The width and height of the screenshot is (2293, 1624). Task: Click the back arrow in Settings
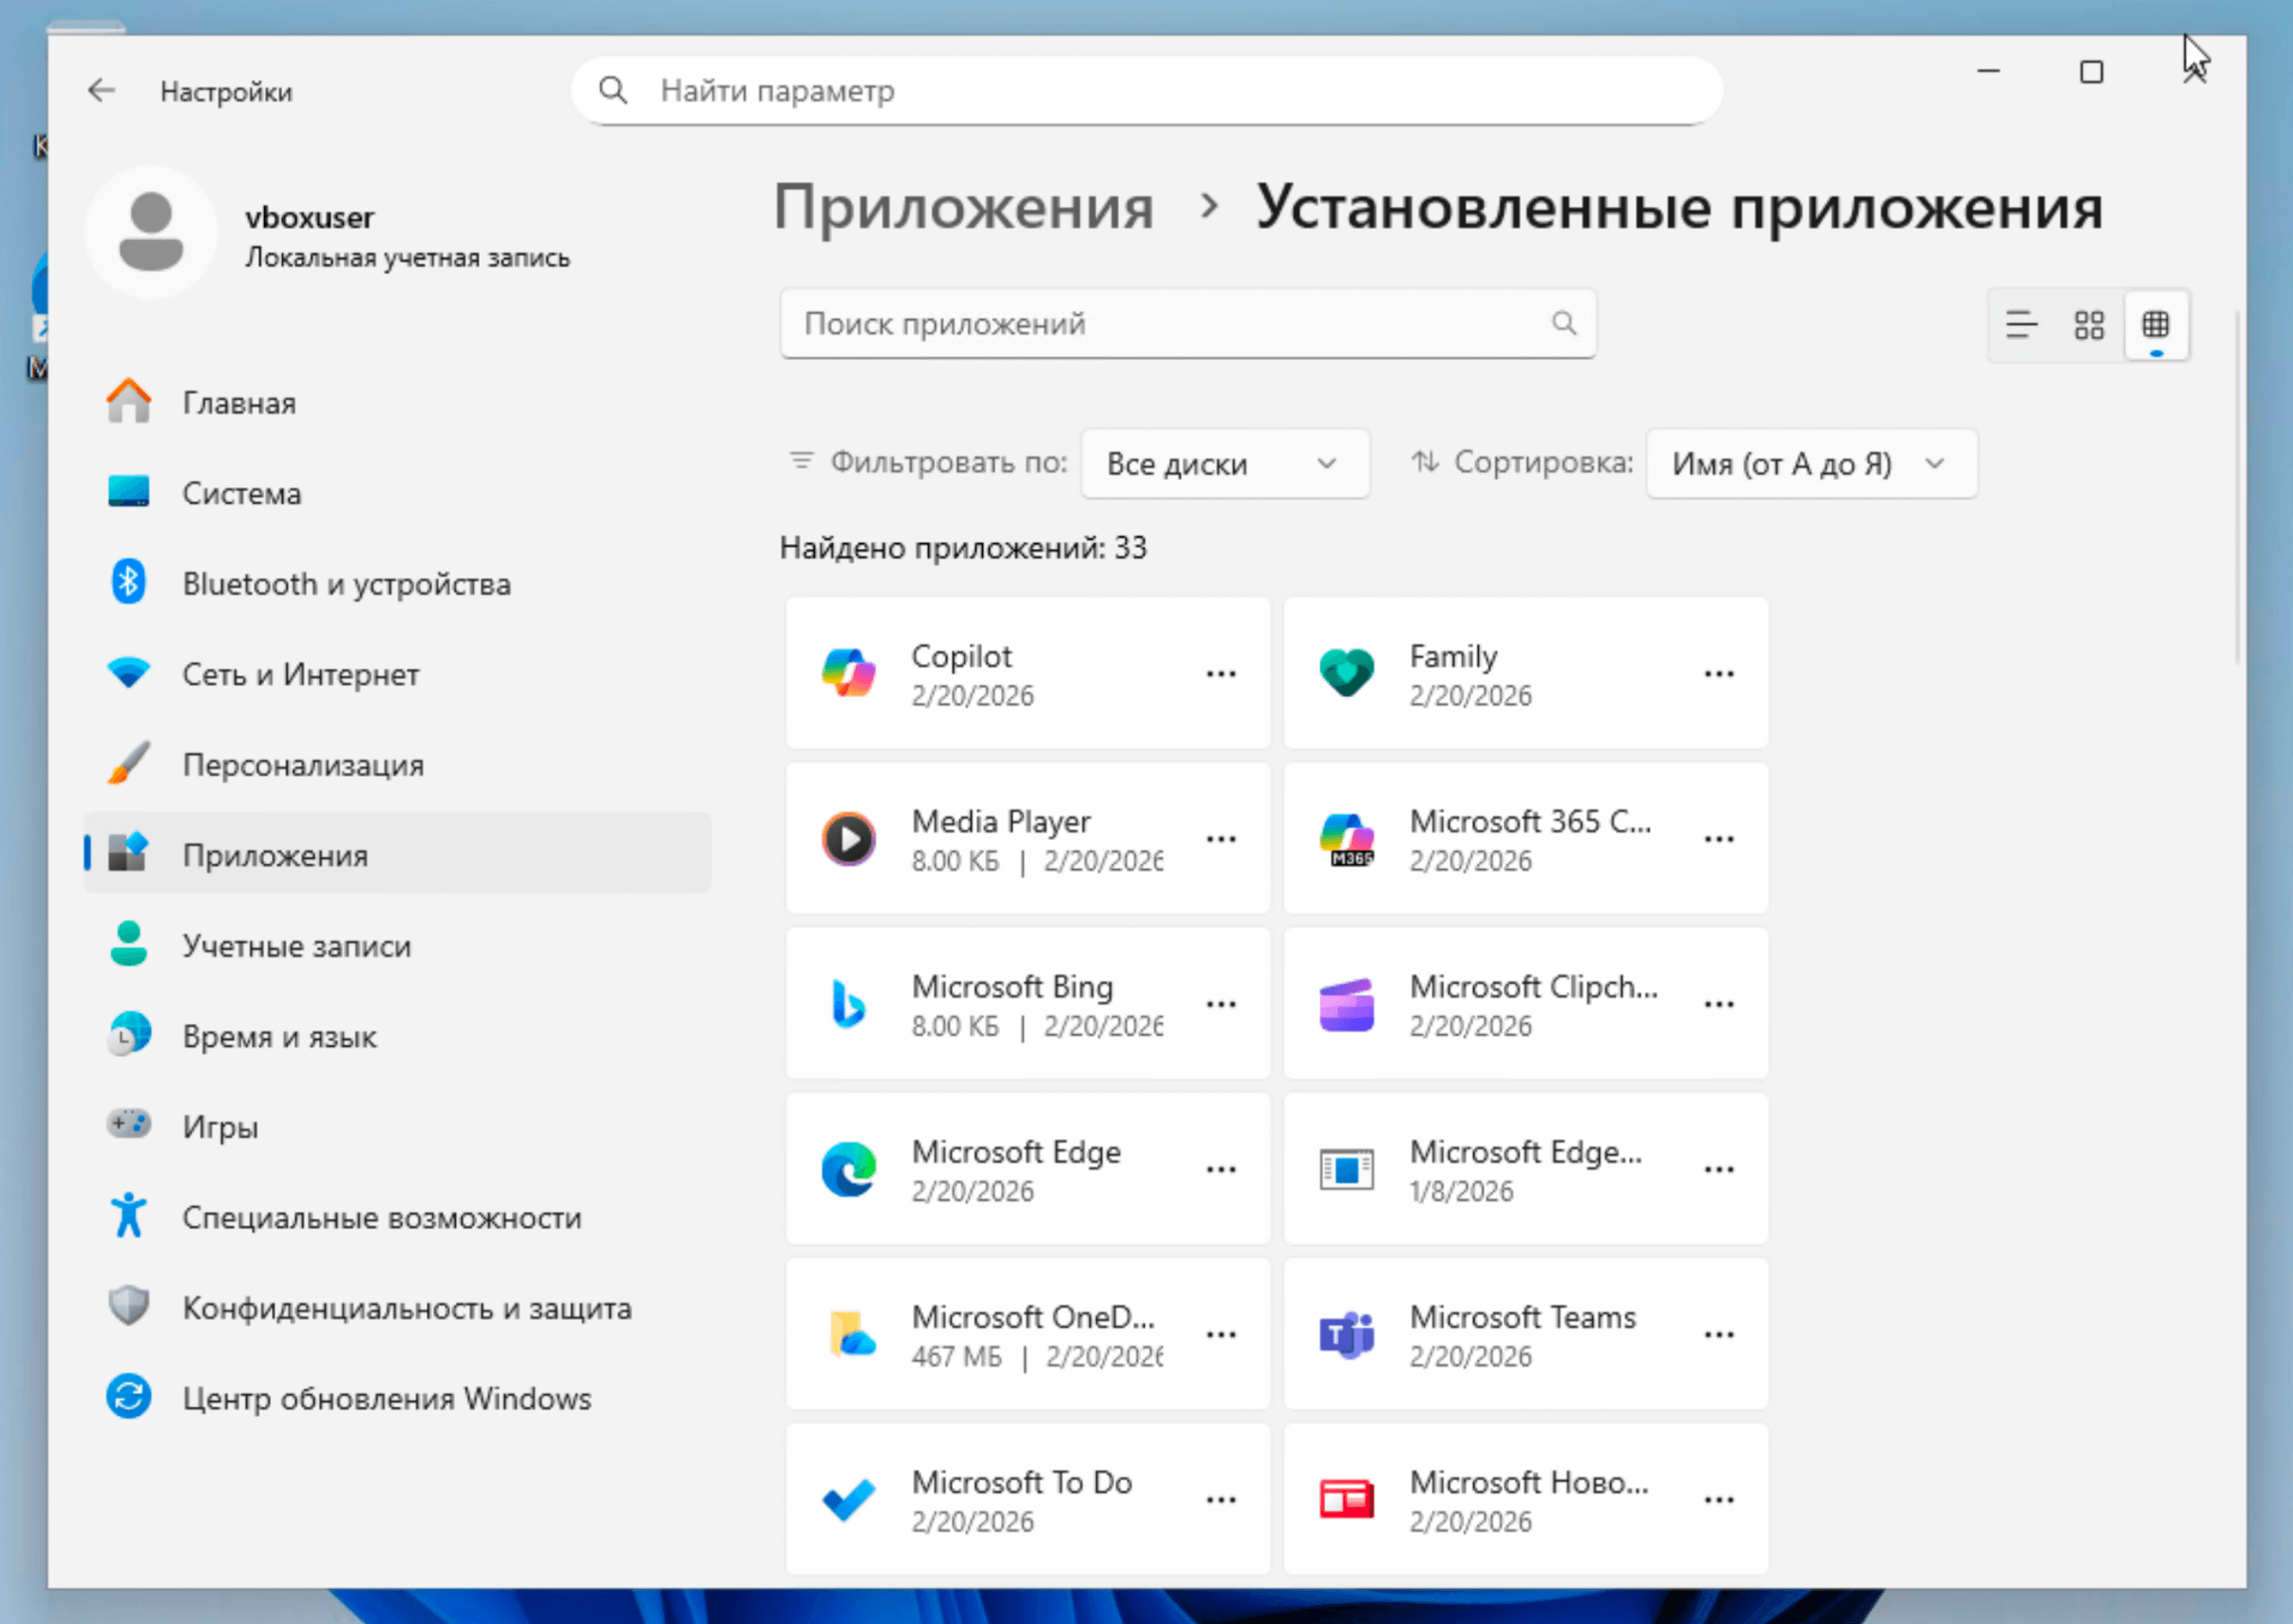(101, 91)
